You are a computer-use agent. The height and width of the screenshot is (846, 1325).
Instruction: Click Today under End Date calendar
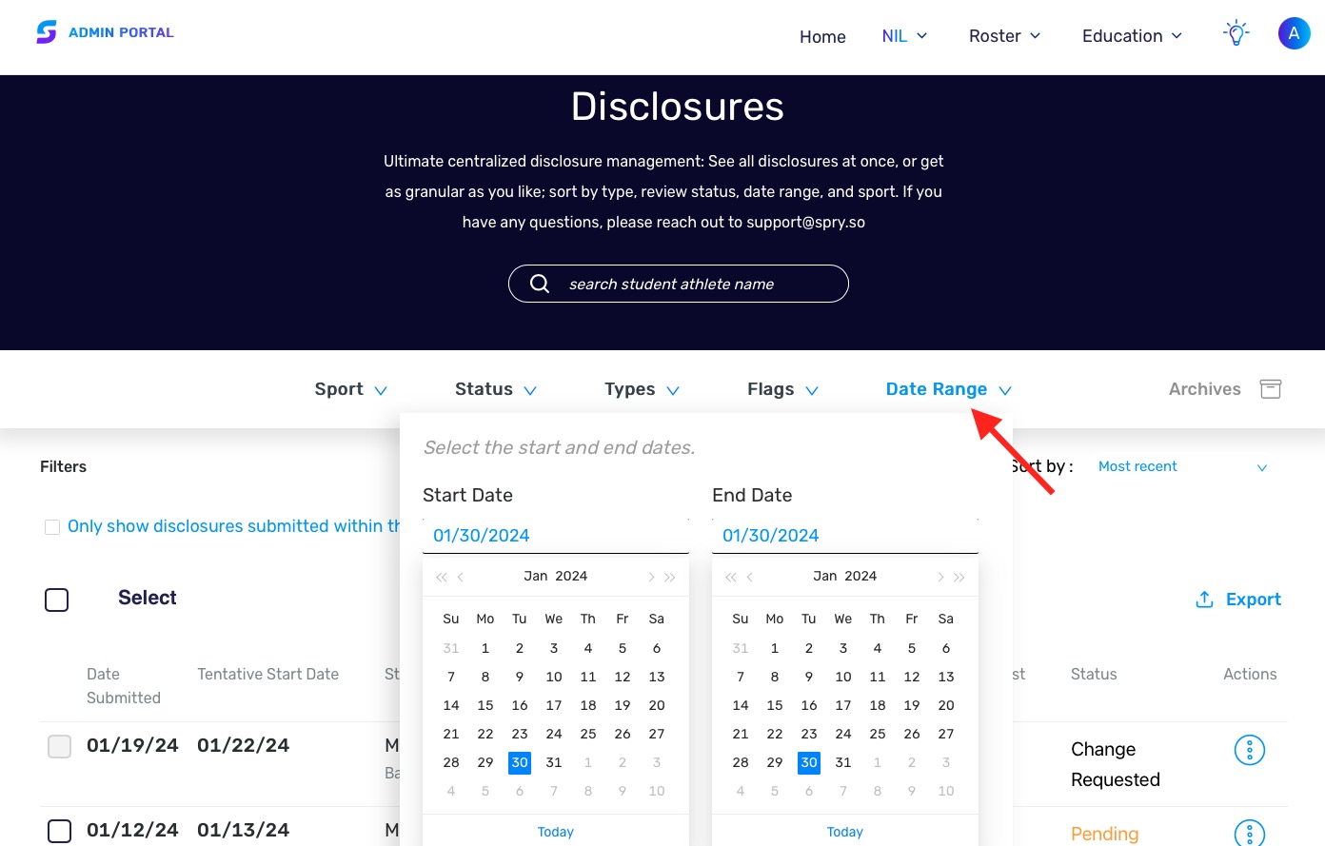(845, 832)
